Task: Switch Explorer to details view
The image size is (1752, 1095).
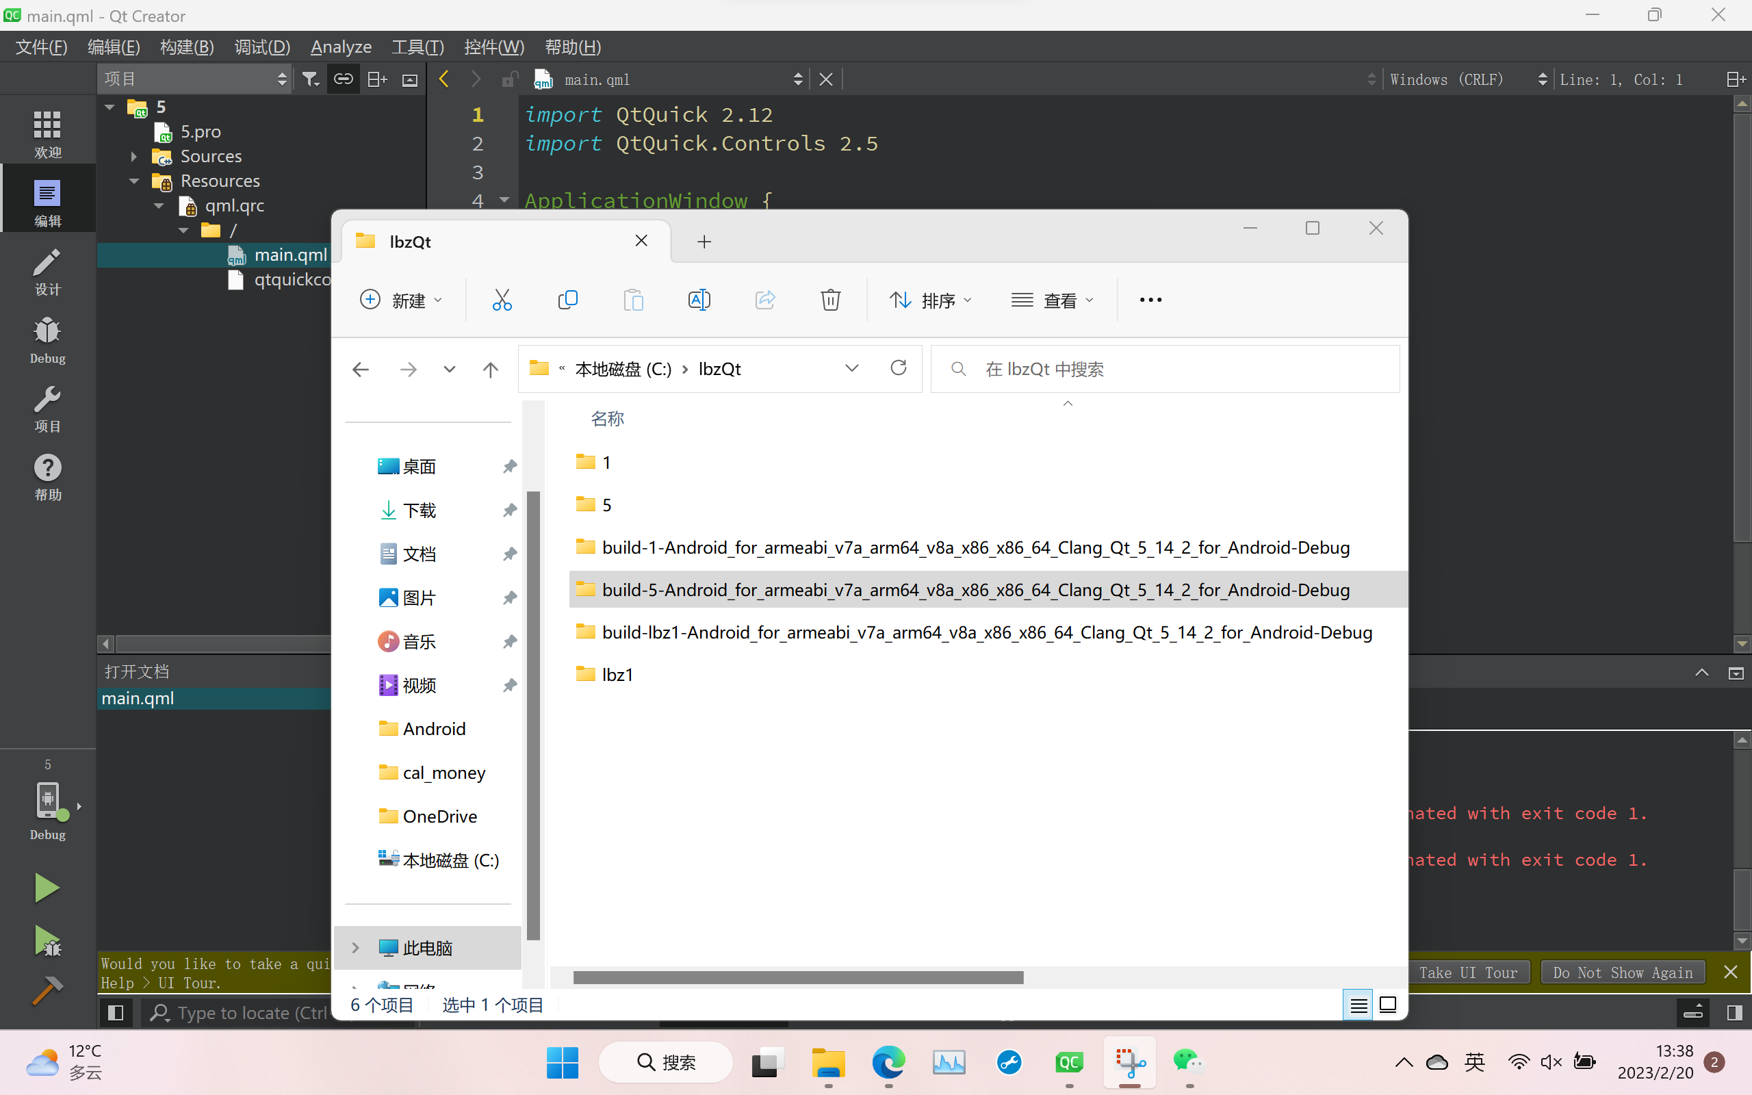Action: (x=1358, y=1005)
